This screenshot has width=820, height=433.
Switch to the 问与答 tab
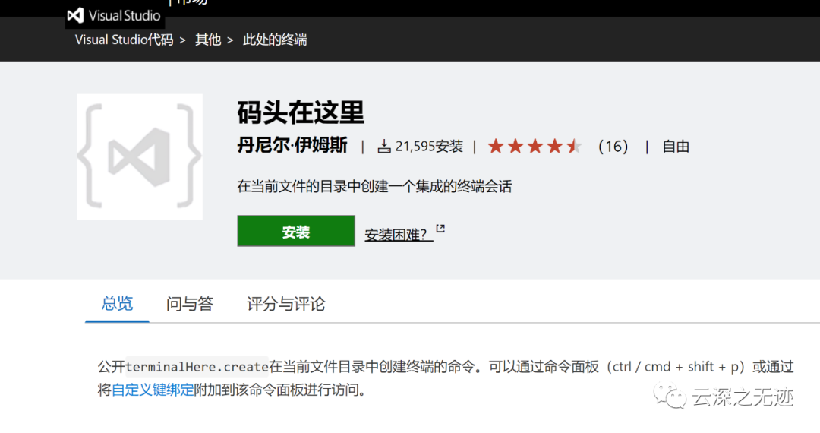190,304
